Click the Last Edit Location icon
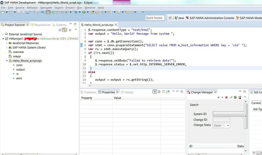 (127, 12)
